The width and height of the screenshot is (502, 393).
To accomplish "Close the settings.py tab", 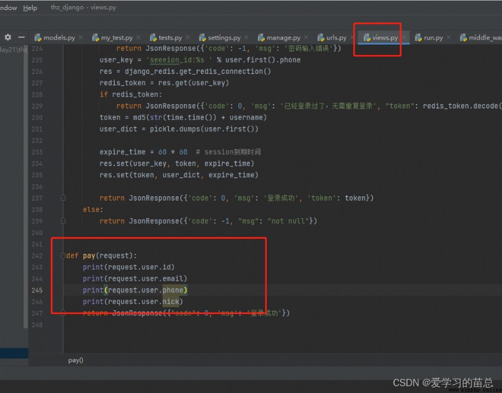I will (x=246, y=38).
